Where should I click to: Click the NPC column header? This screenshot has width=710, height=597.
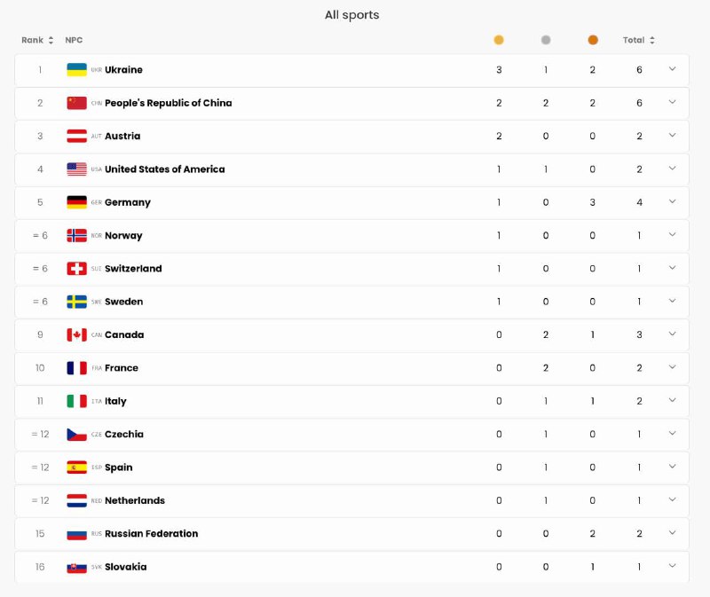[74, 40]
